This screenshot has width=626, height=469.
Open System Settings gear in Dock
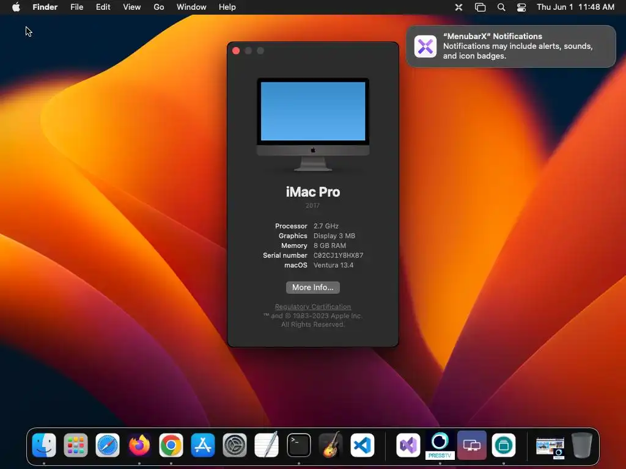pos(235,445)
